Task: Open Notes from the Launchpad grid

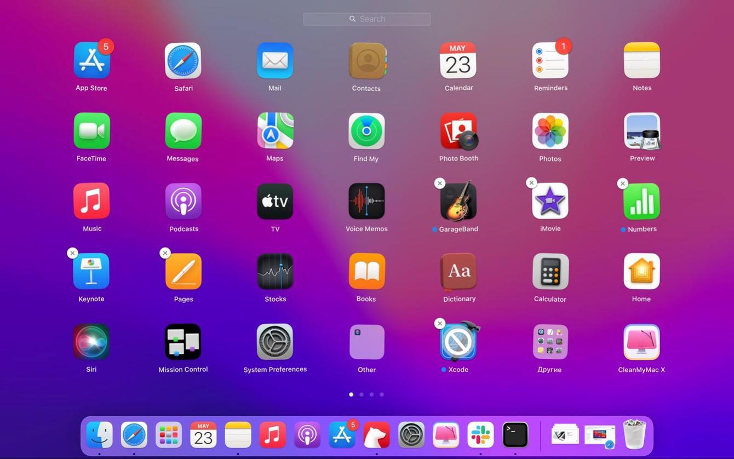Action: click(x=642, y=61)
